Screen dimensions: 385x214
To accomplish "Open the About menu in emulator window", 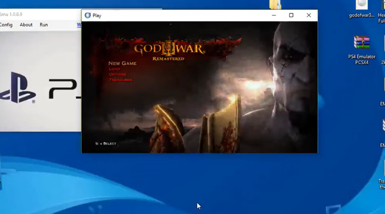I will 26,25.
